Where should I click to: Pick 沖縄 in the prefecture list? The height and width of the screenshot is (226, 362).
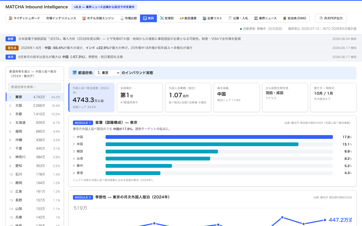click(x=35, y=140)
